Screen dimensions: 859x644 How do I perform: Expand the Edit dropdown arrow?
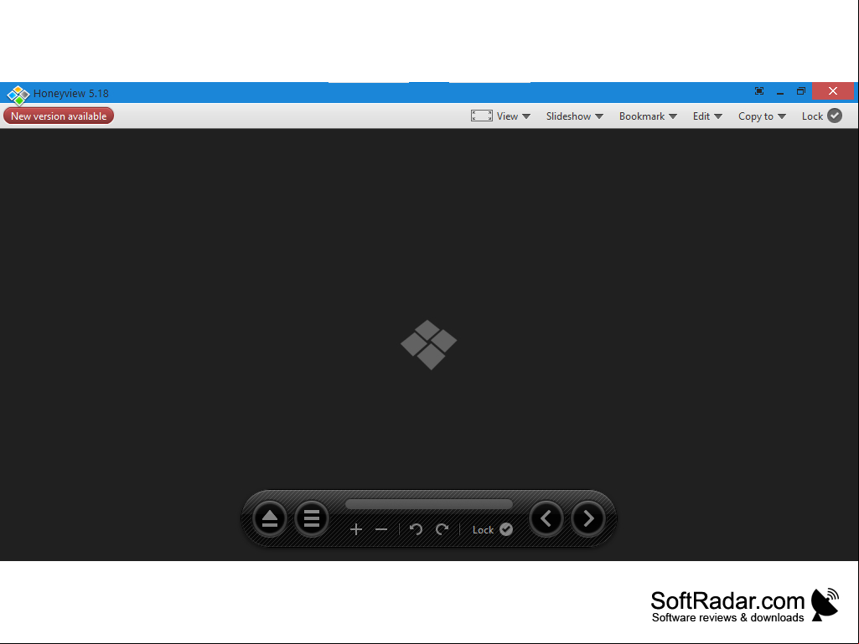pos(718,116)
